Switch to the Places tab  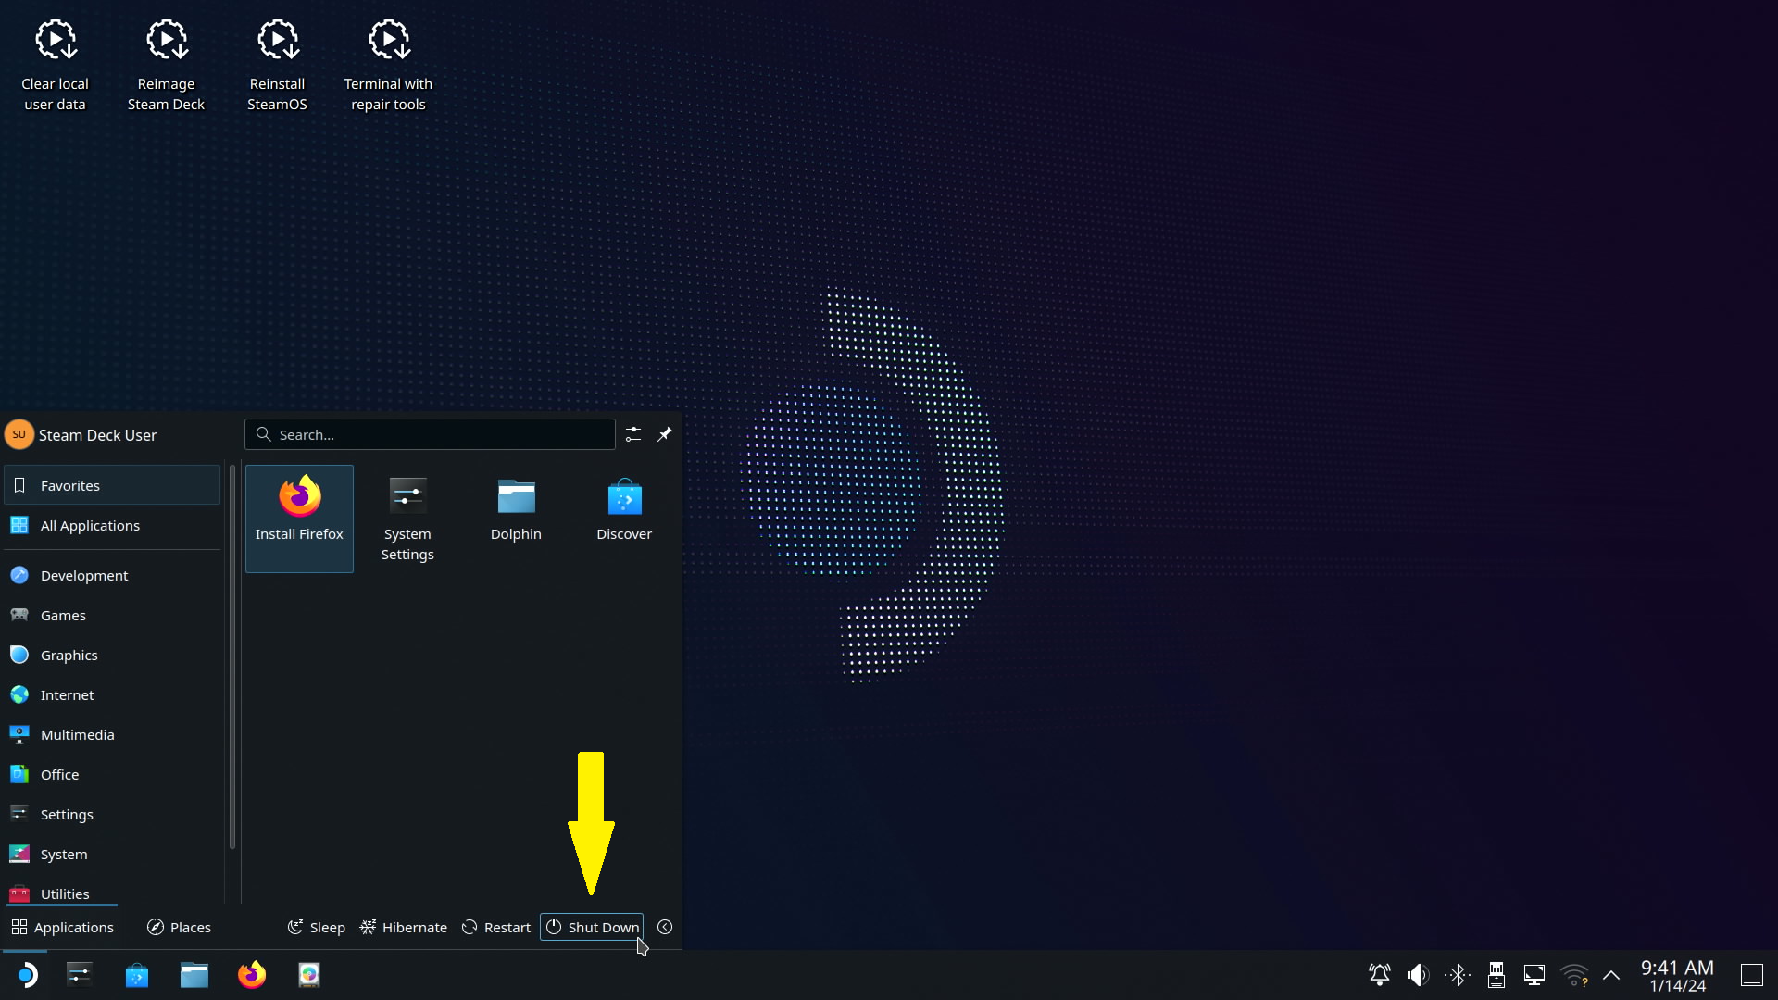179,927
